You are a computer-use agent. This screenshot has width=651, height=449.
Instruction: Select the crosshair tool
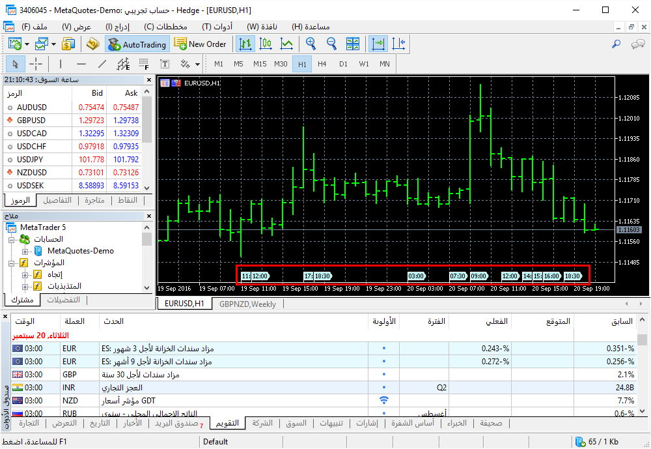coord(36,64)
